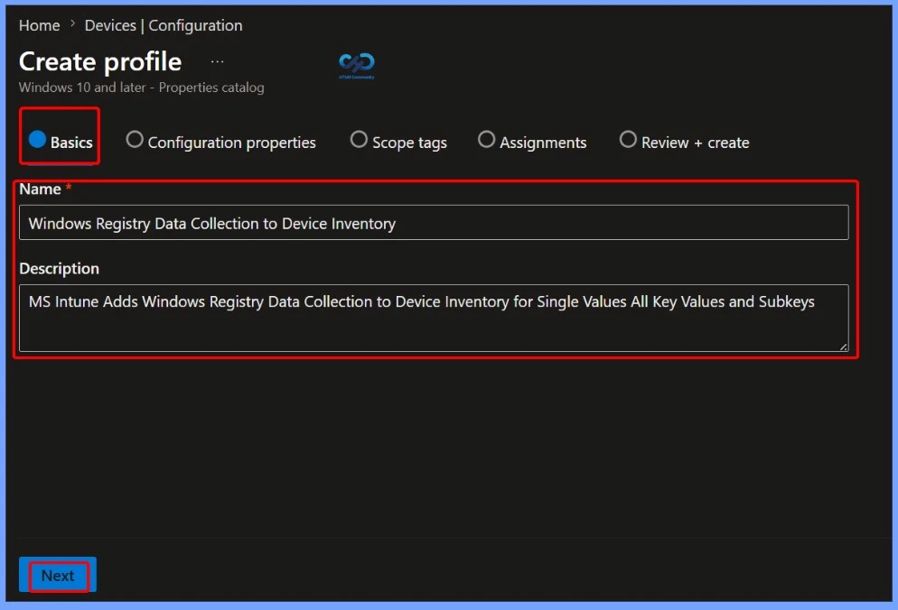
Task: Open the ellipsis menu beside Create profile
Action: pos(217,61)
